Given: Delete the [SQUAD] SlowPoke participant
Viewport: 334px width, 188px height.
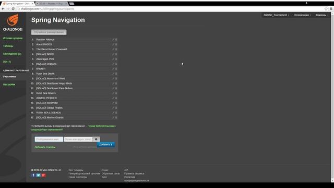Looking at the screenshot, I should tap(116, 103).
